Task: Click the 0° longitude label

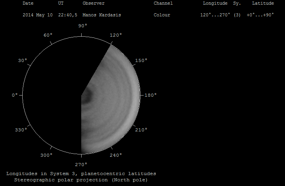Action: (15, 95)
